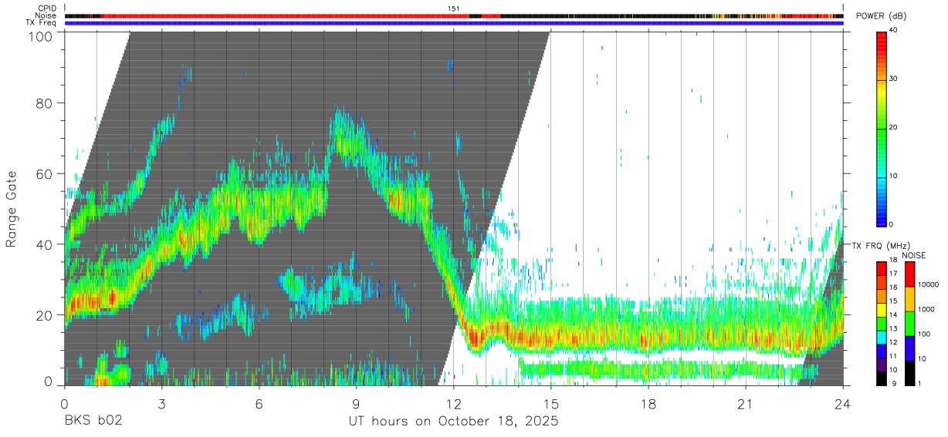This screenshot has width=948, height=437.
Task: Click the blue TX Freq strip above the plot
Action: click(454, 23)
